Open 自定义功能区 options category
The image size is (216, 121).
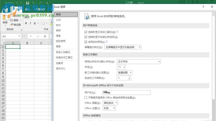pos(63,52)
